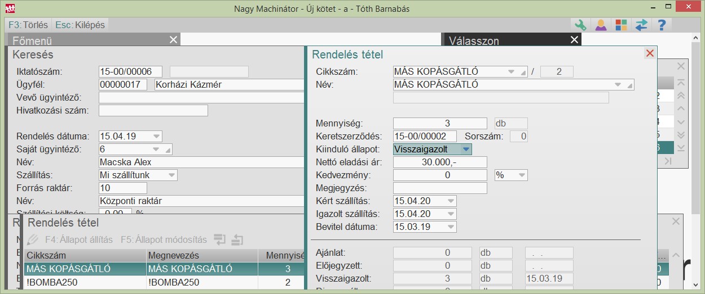705x294 pixels.
Task: Click the Nettó eladási ár field
Action: 440,162
